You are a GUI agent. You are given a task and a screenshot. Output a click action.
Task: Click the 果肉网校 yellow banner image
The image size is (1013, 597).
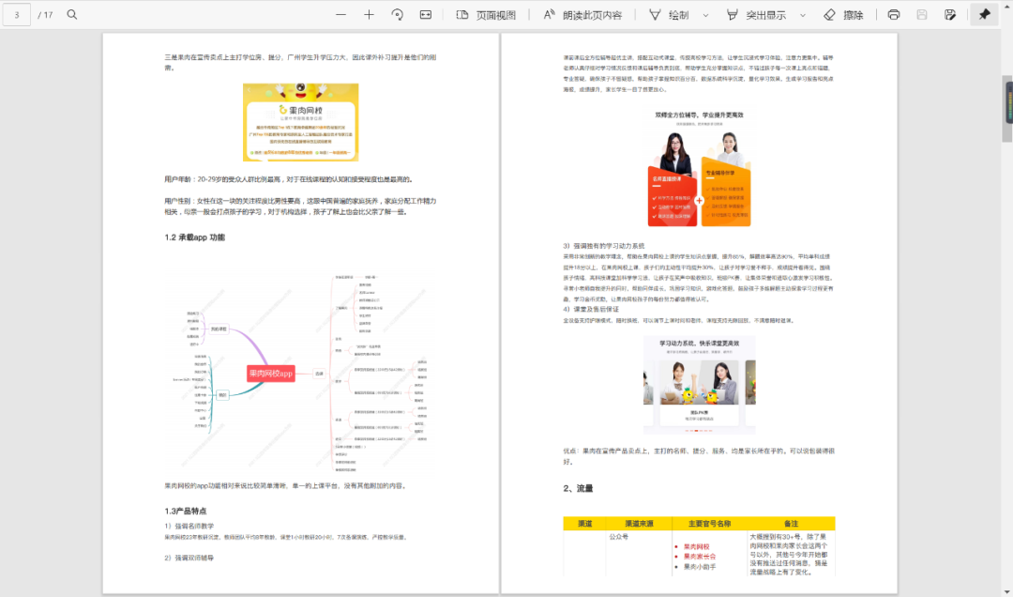coord(300,122)
